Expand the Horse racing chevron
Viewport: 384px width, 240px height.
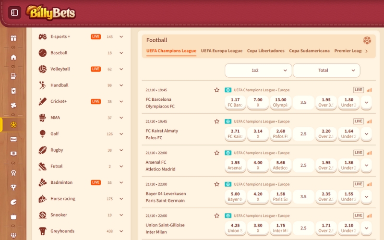click(x=121, y=199)
